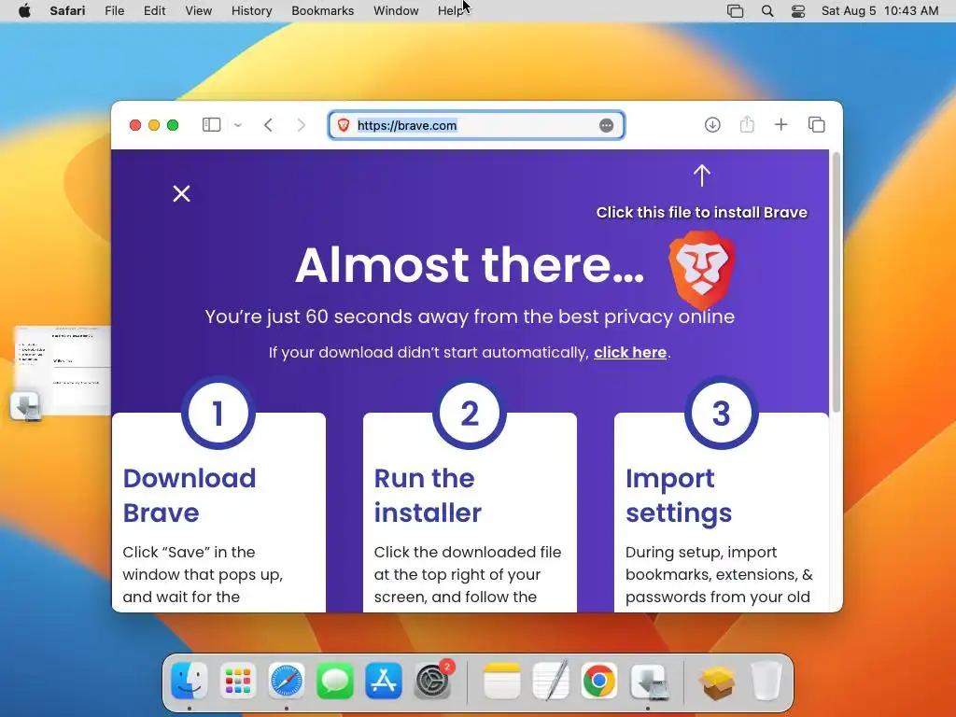Click the installer disk icon under Stage Manager thumbnail
This screenshot has width=956, height=717.
[x=25, y=406]
